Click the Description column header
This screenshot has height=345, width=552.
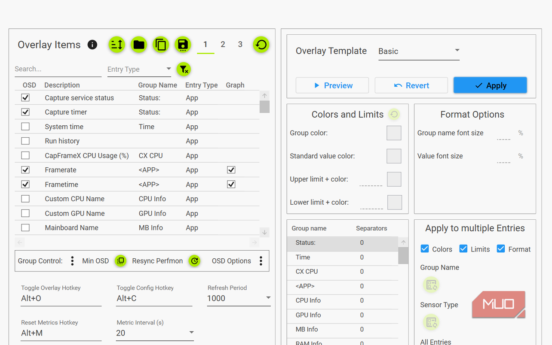[62, 85]
